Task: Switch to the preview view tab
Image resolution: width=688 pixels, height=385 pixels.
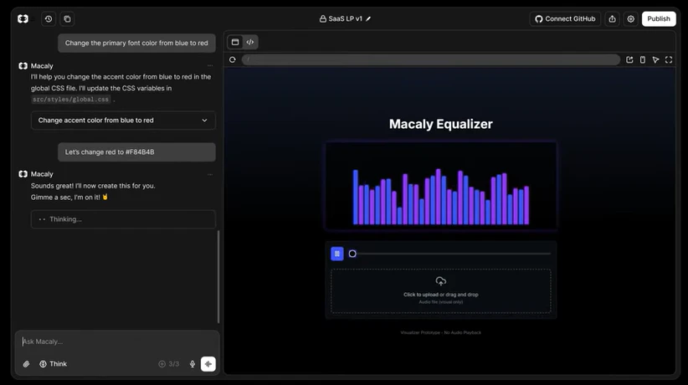Action: point(235,42)
